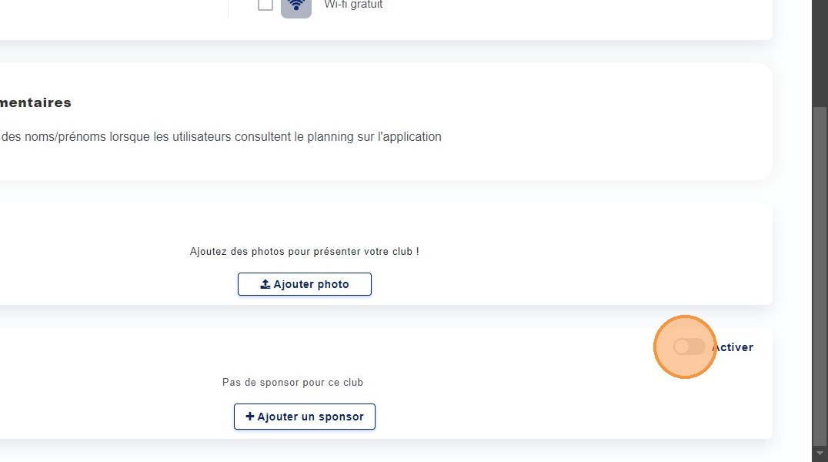Image resolution: width=828 pixels, height=462 pixels.
Task: Click the word 'sponsor' on the add button
Action: 339,417
